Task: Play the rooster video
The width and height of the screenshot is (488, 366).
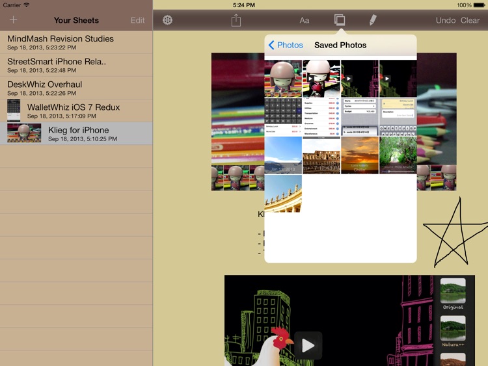Action: (x=308, y=345)
